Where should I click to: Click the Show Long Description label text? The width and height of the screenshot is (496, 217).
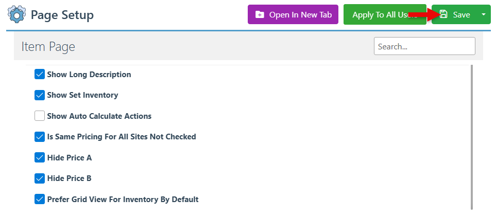(x=89, y=75)
